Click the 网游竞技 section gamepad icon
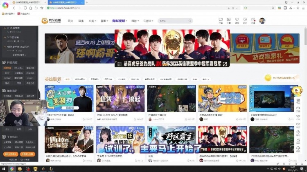The width and height of the screenshot is (307, 172). [x=4, y=62]
